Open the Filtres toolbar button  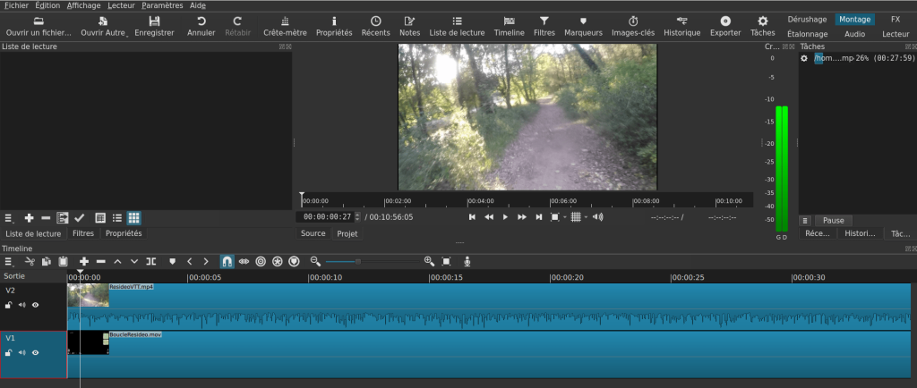pos(544,25)
